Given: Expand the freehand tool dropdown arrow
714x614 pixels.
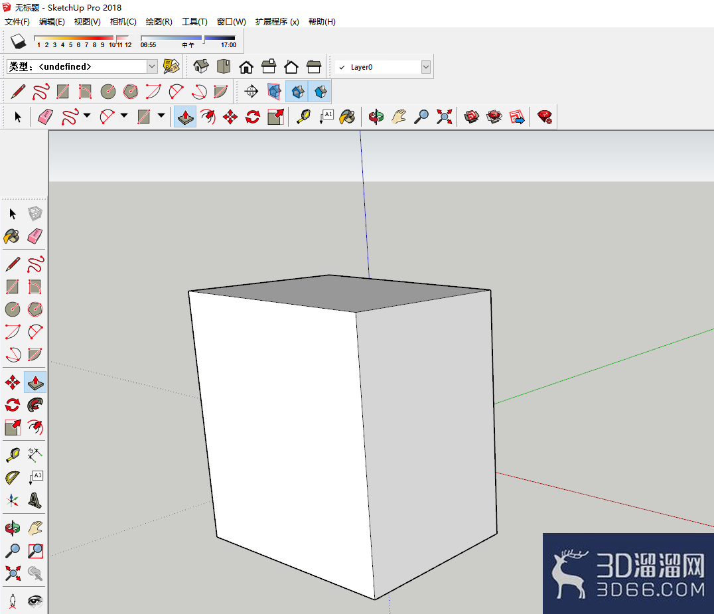Looking at the screenshot, I should click(x=87, y=115).
